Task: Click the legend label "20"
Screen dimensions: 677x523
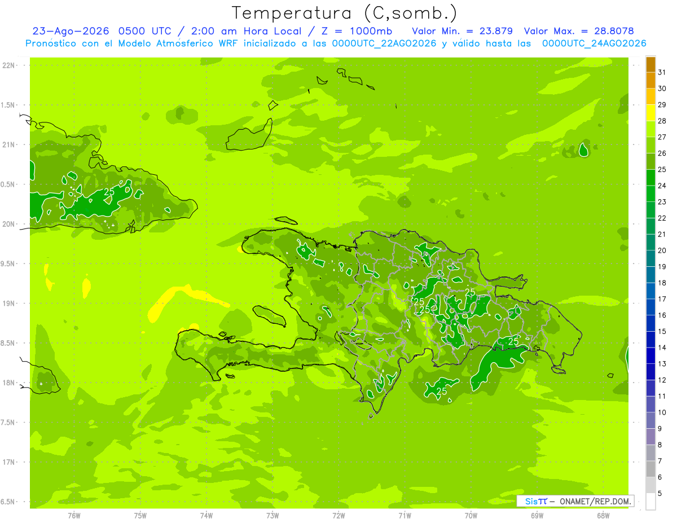Action: coord(662,250)
